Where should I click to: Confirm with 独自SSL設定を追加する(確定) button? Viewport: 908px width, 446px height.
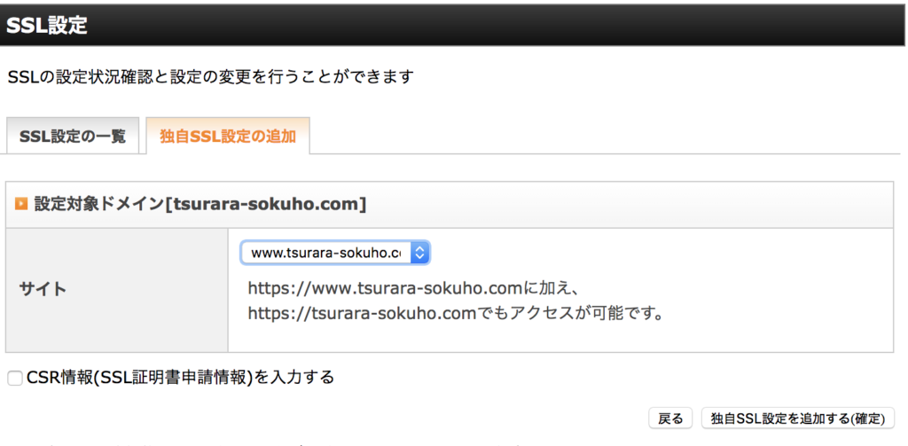(x=798, y=419)
